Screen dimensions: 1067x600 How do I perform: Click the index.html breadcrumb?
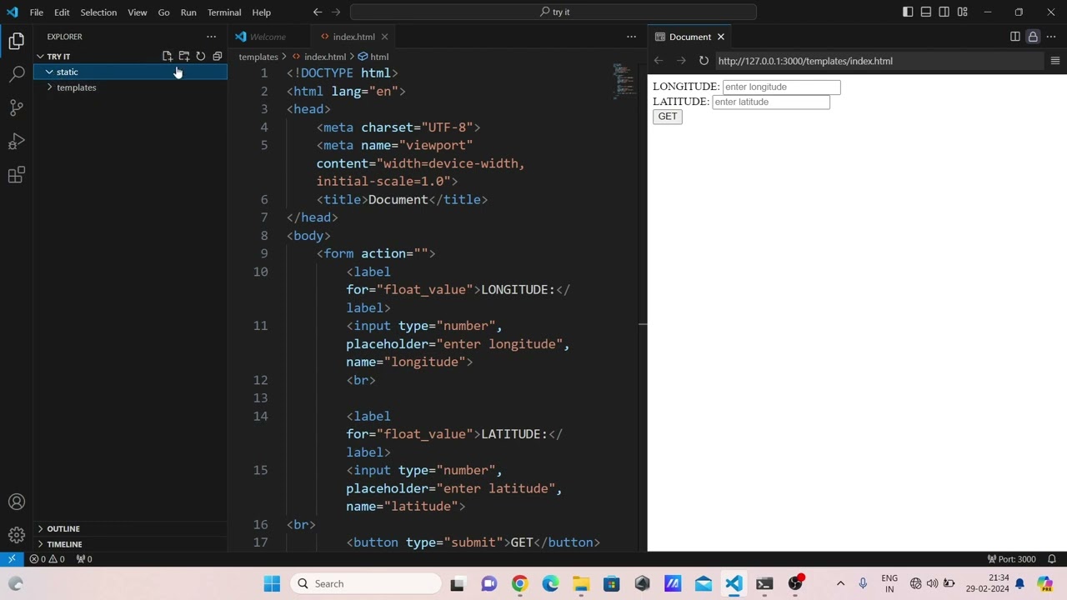coord(325,57)
